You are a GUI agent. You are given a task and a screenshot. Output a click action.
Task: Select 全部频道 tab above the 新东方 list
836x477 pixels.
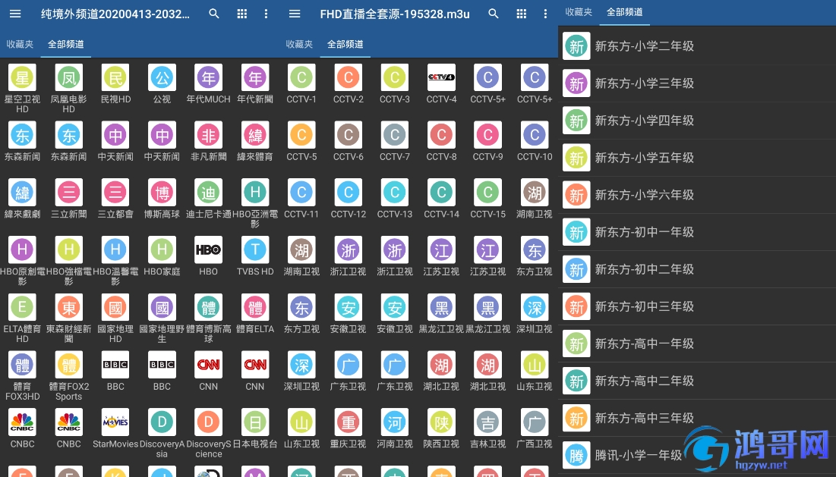coord(625,11)
